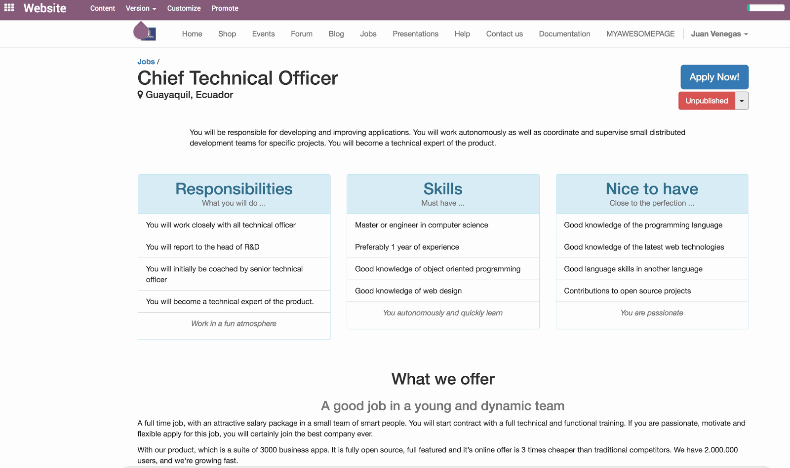Click 'Work in a fun atmosphere' footer
The height and width of the screenshot is (468, 790).
point(234,324)
